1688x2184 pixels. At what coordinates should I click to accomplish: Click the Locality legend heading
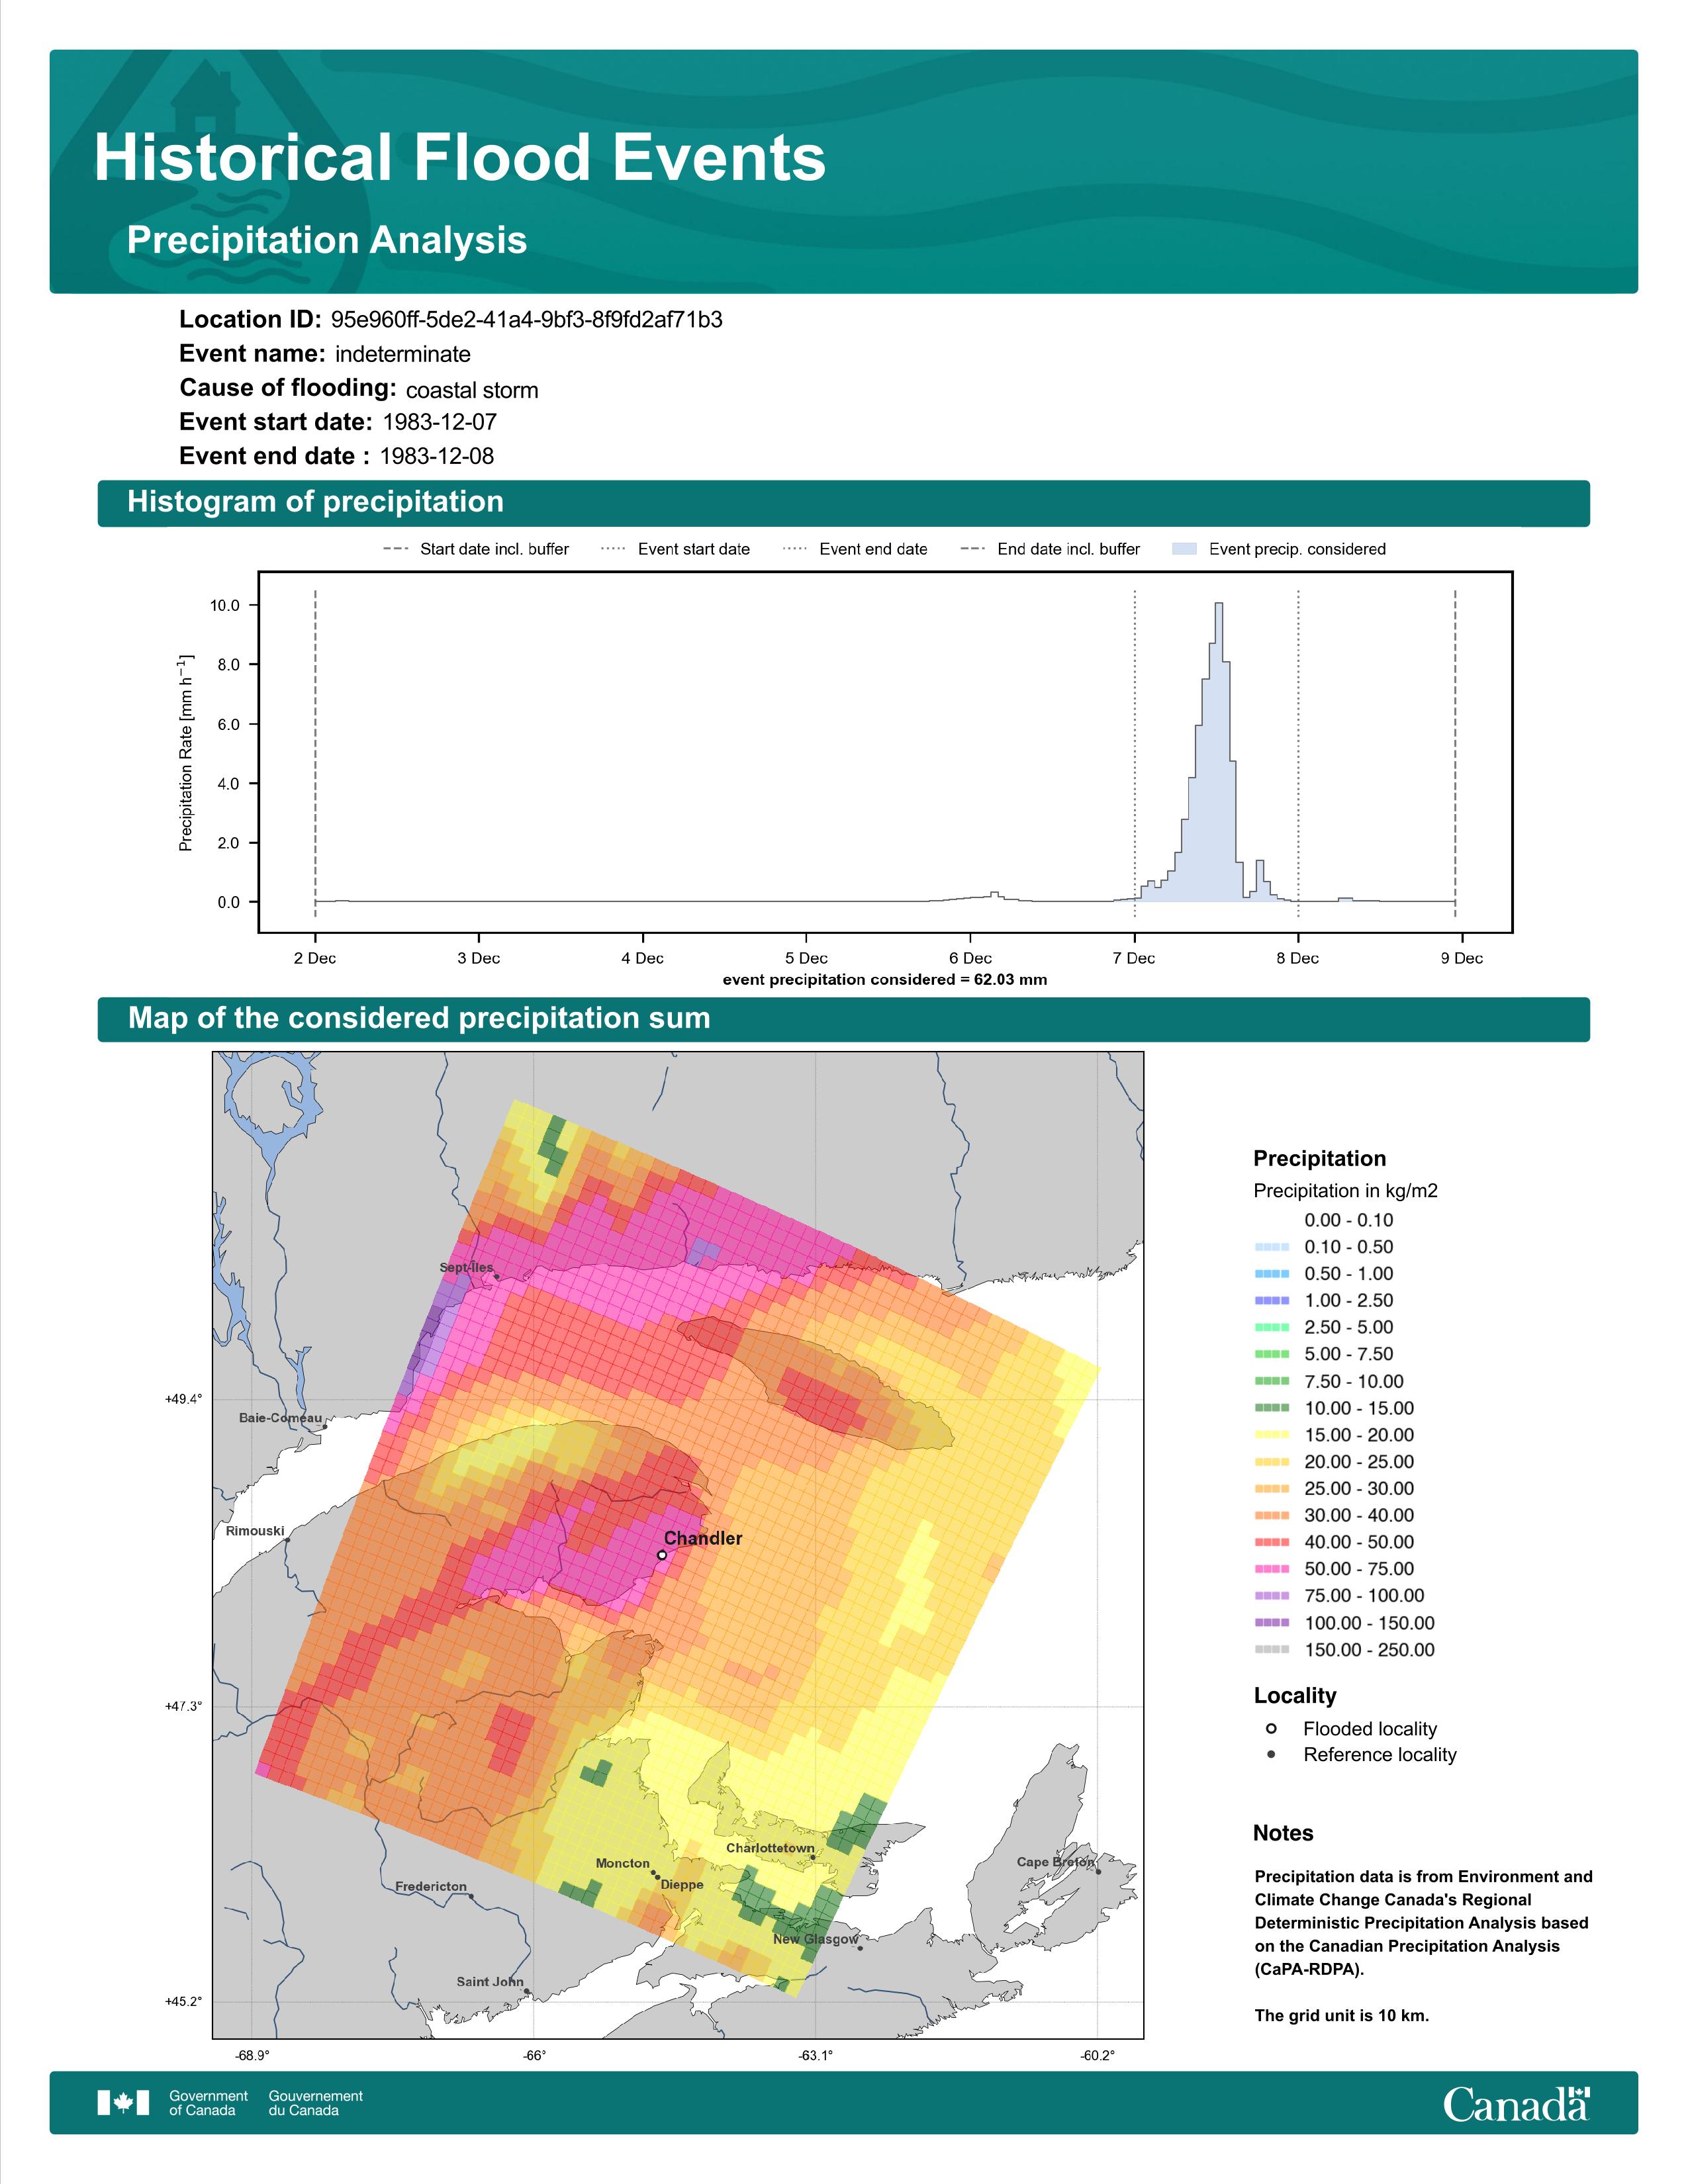1295,1696
